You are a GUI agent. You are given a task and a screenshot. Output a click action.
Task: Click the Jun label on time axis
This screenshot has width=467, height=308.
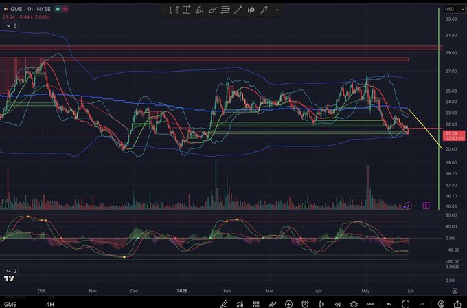point(411,291)
